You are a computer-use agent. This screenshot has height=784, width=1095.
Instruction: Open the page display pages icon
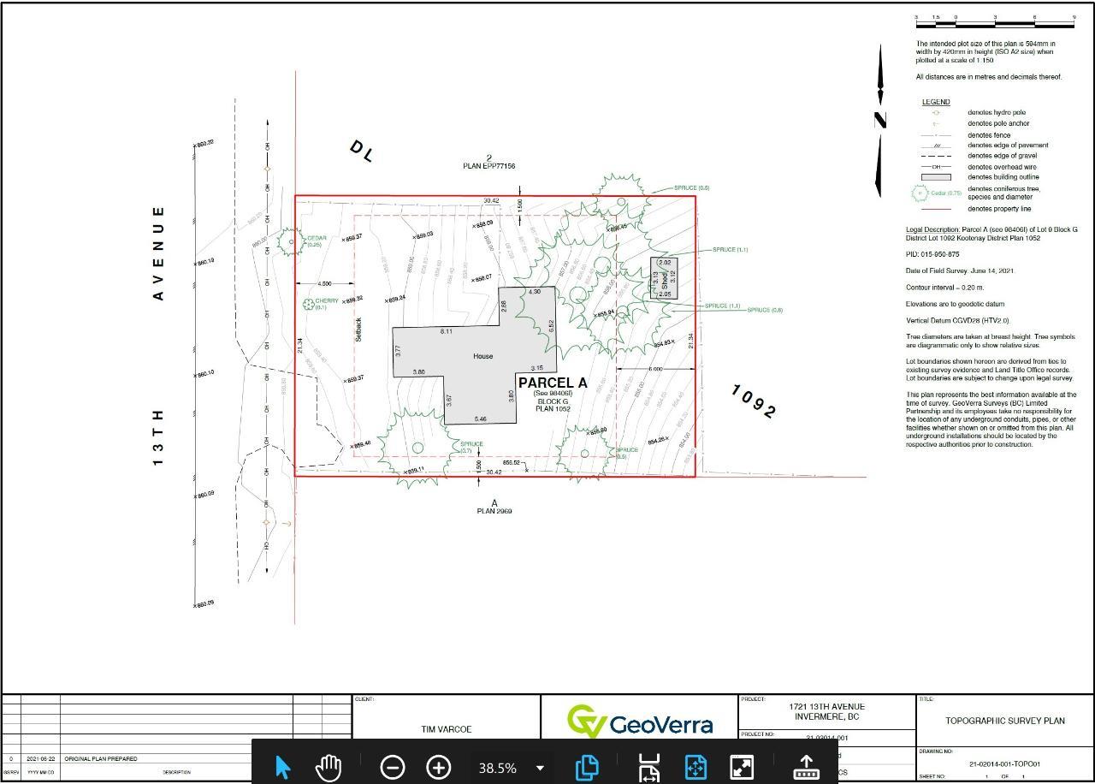(x=587, y=767)
